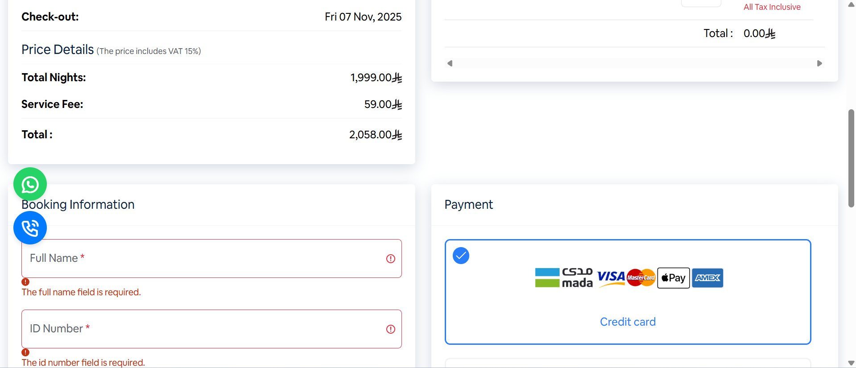
Task: Click the AMEX logo
Action: click(x=707, y=278)
